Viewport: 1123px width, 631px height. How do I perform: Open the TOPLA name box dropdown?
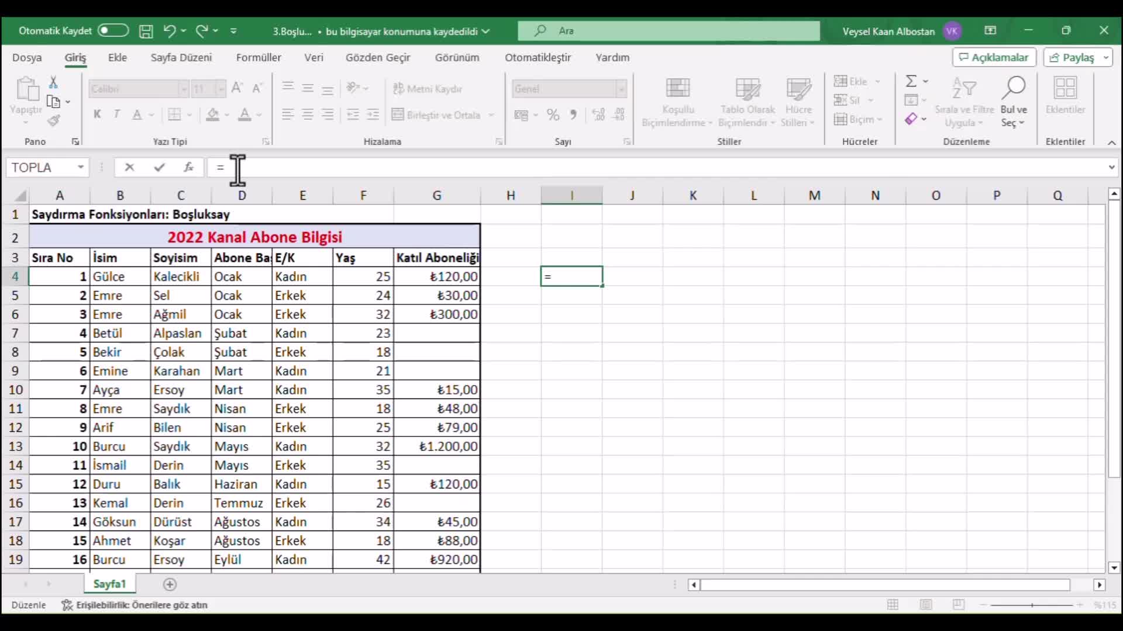(x=81, y=167)
